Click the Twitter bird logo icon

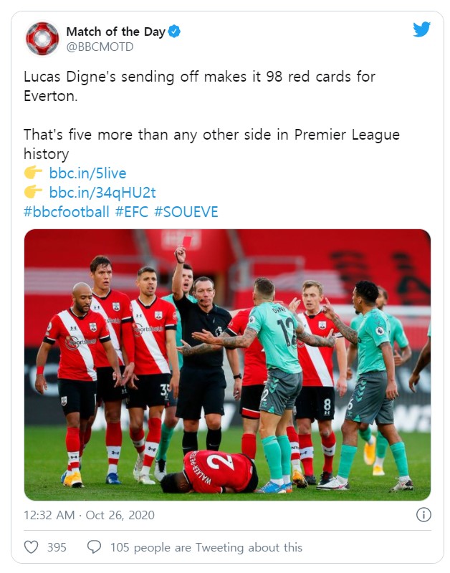tap(421, 29)
